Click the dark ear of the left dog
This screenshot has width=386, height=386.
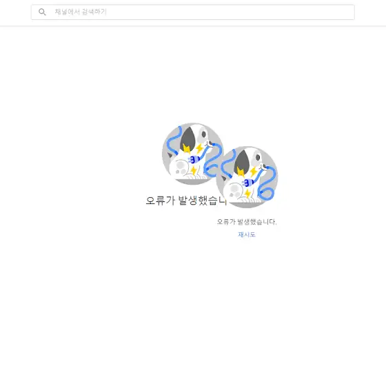(187, 139)
